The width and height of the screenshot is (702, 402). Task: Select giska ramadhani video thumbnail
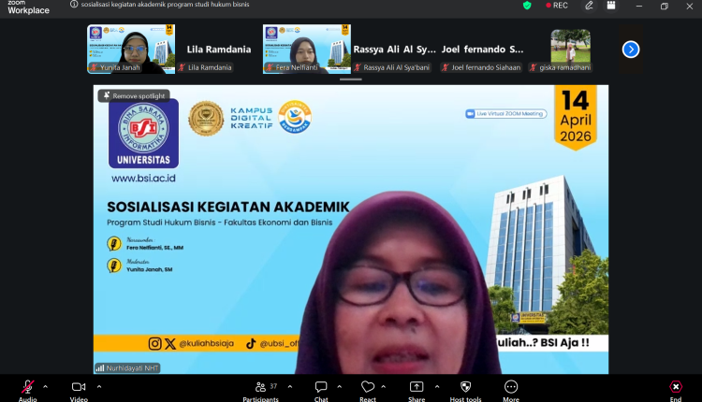pos(570,49)
